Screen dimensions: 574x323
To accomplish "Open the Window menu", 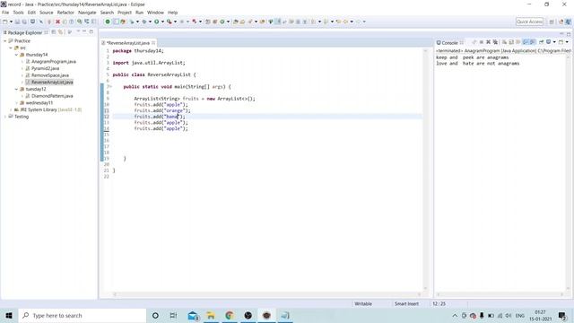I will 155,13.
